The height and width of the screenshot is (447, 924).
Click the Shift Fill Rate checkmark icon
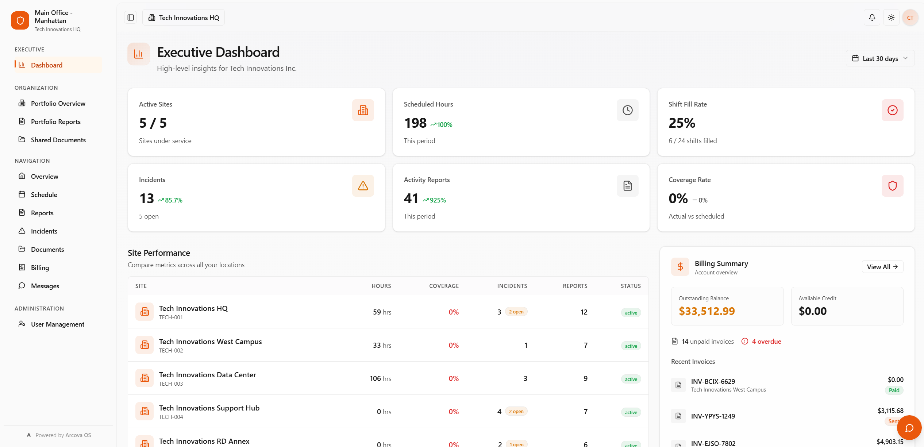[893, 110]
